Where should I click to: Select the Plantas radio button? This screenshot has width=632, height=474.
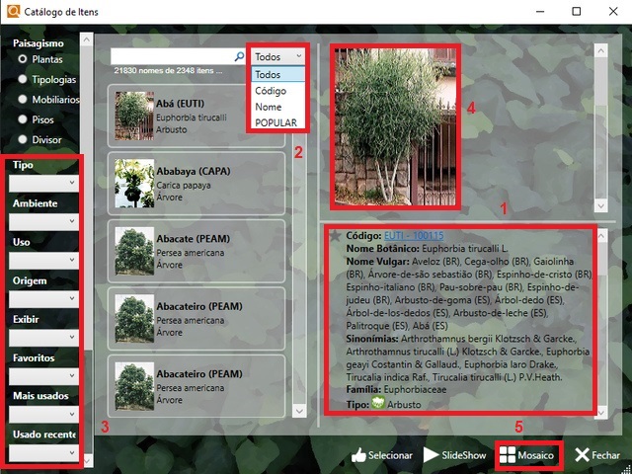point(22,59)
